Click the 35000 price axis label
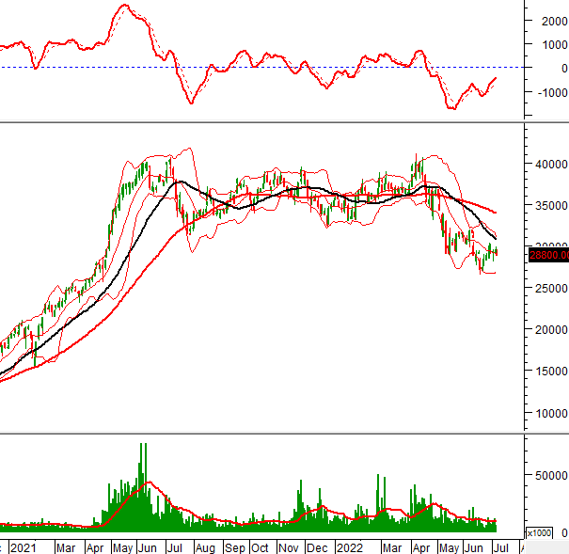 coord(549,205)
